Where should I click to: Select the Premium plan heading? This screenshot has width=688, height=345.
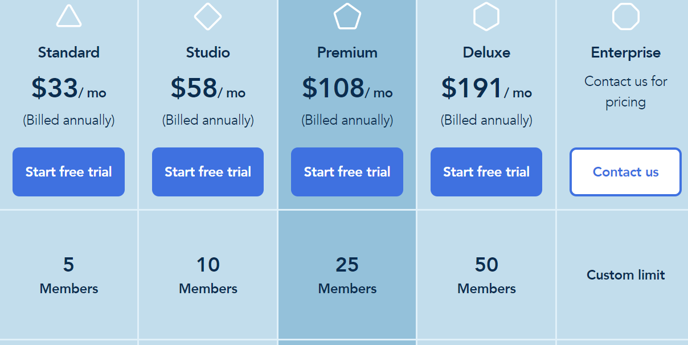[x=347, y=52]
